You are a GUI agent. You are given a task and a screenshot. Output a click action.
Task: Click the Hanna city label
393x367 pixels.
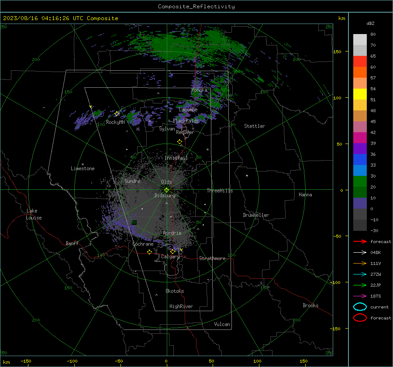(x=305, y=195)
